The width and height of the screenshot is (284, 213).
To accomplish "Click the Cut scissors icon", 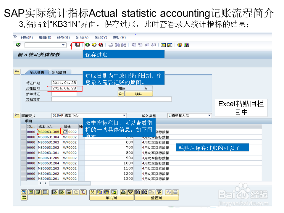I will [x=92, y=192].
